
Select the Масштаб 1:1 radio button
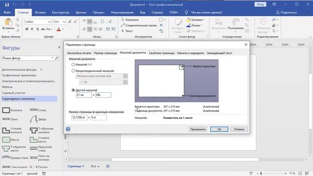(73, 65)
